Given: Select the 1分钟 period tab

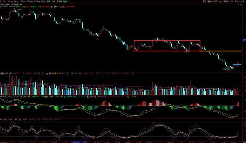Looking at the screenshot, I should [x=10, y=2].
